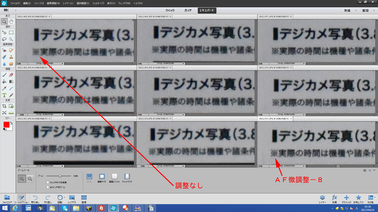Image resolution: width=378 pixels, height=212 pixels.
Task: Choose the Eraser tool
Action: [11, 75]
